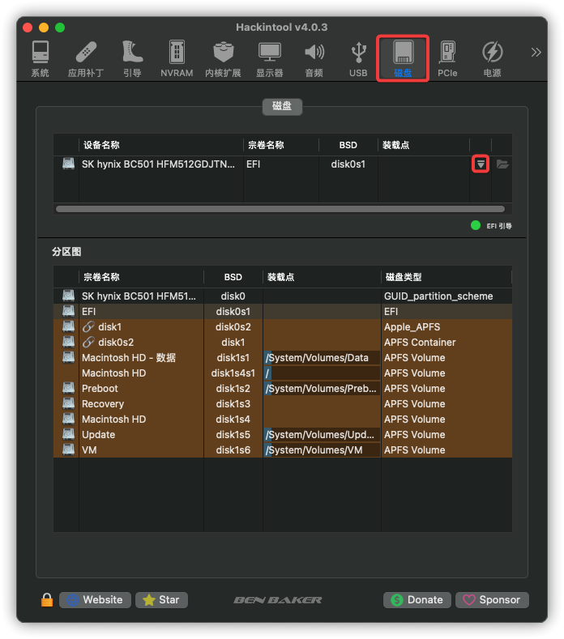Screen dimensions: 564x639
Task: Select disk0 row in partition map
Action: [x=283, y=296]
